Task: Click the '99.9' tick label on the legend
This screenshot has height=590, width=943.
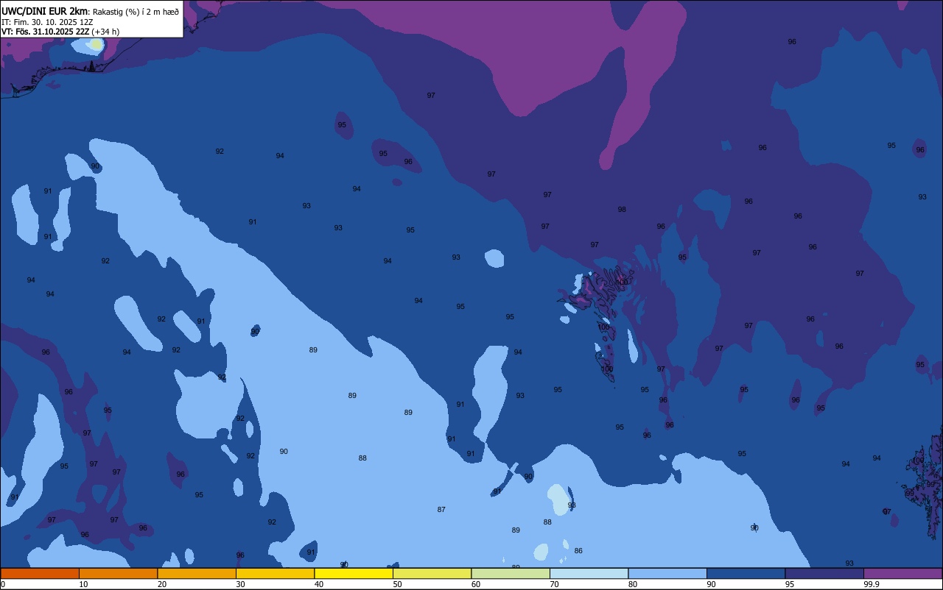Action: pos(872,584)
